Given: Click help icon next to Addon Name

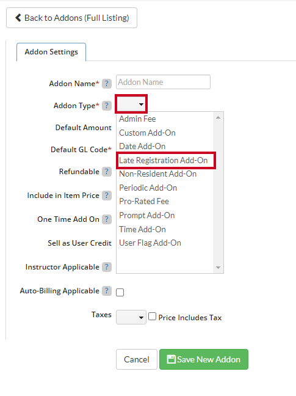Looking at the screenshot, I should 107,84.
